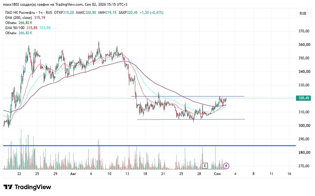This screenshot has width=315, height=196.
Task: Click the 300,00 price axis label
Action: click(304, 125)
